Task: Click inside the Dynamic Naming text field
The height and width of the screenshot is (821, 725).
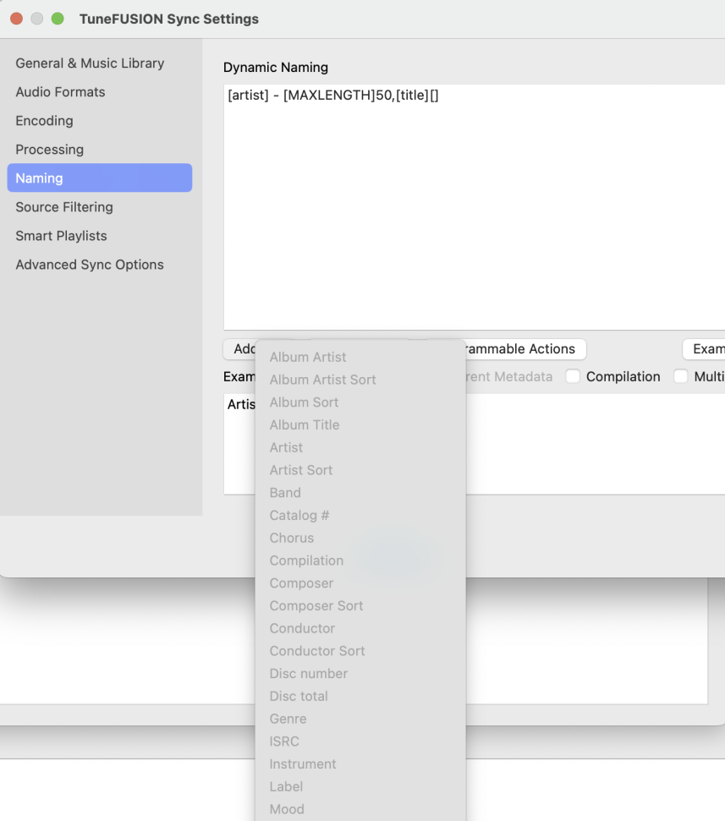Action: 474,207
